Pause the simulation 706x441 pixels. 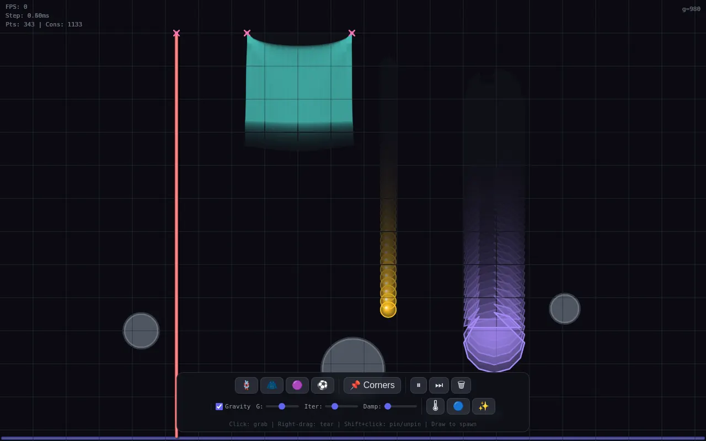419,385
